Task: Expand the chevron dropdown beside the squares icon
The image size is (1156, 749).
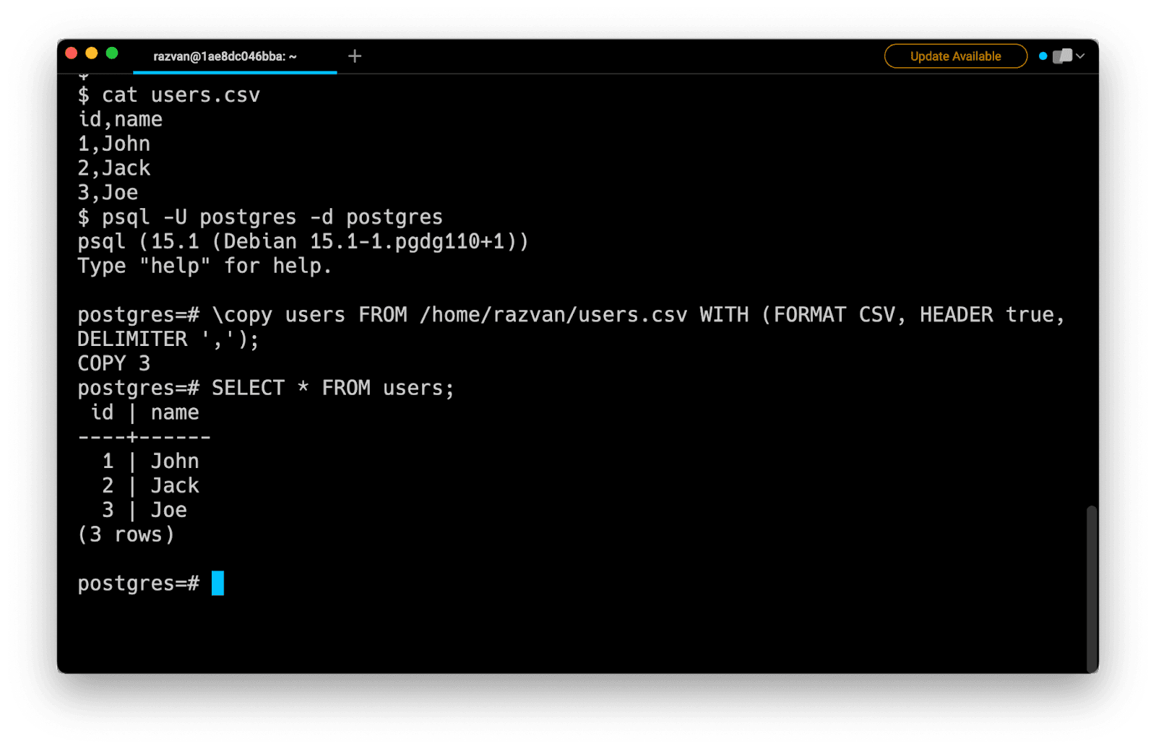Action: coord(1080,56)
